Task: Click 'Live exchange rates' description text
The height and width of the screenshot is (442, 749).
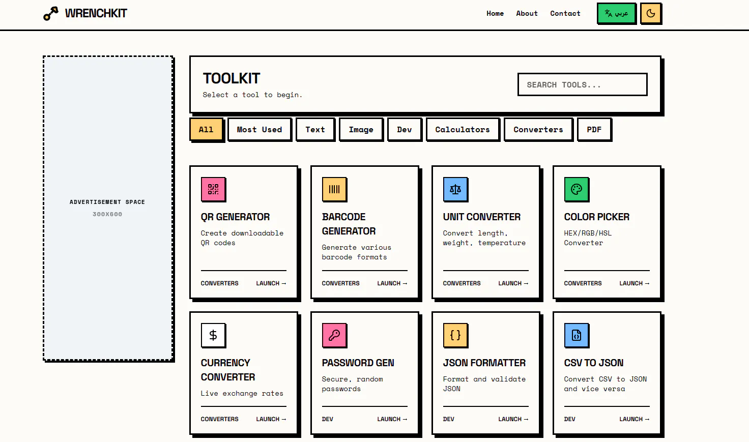Action: pyautogui.click(x=242, y=393)
